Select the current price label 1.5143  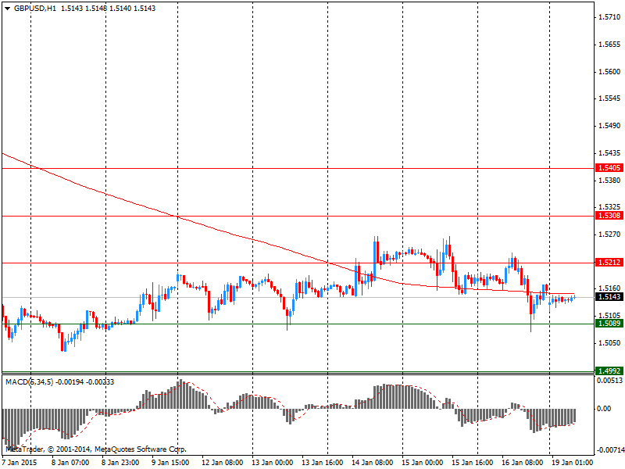pos(609,297)
